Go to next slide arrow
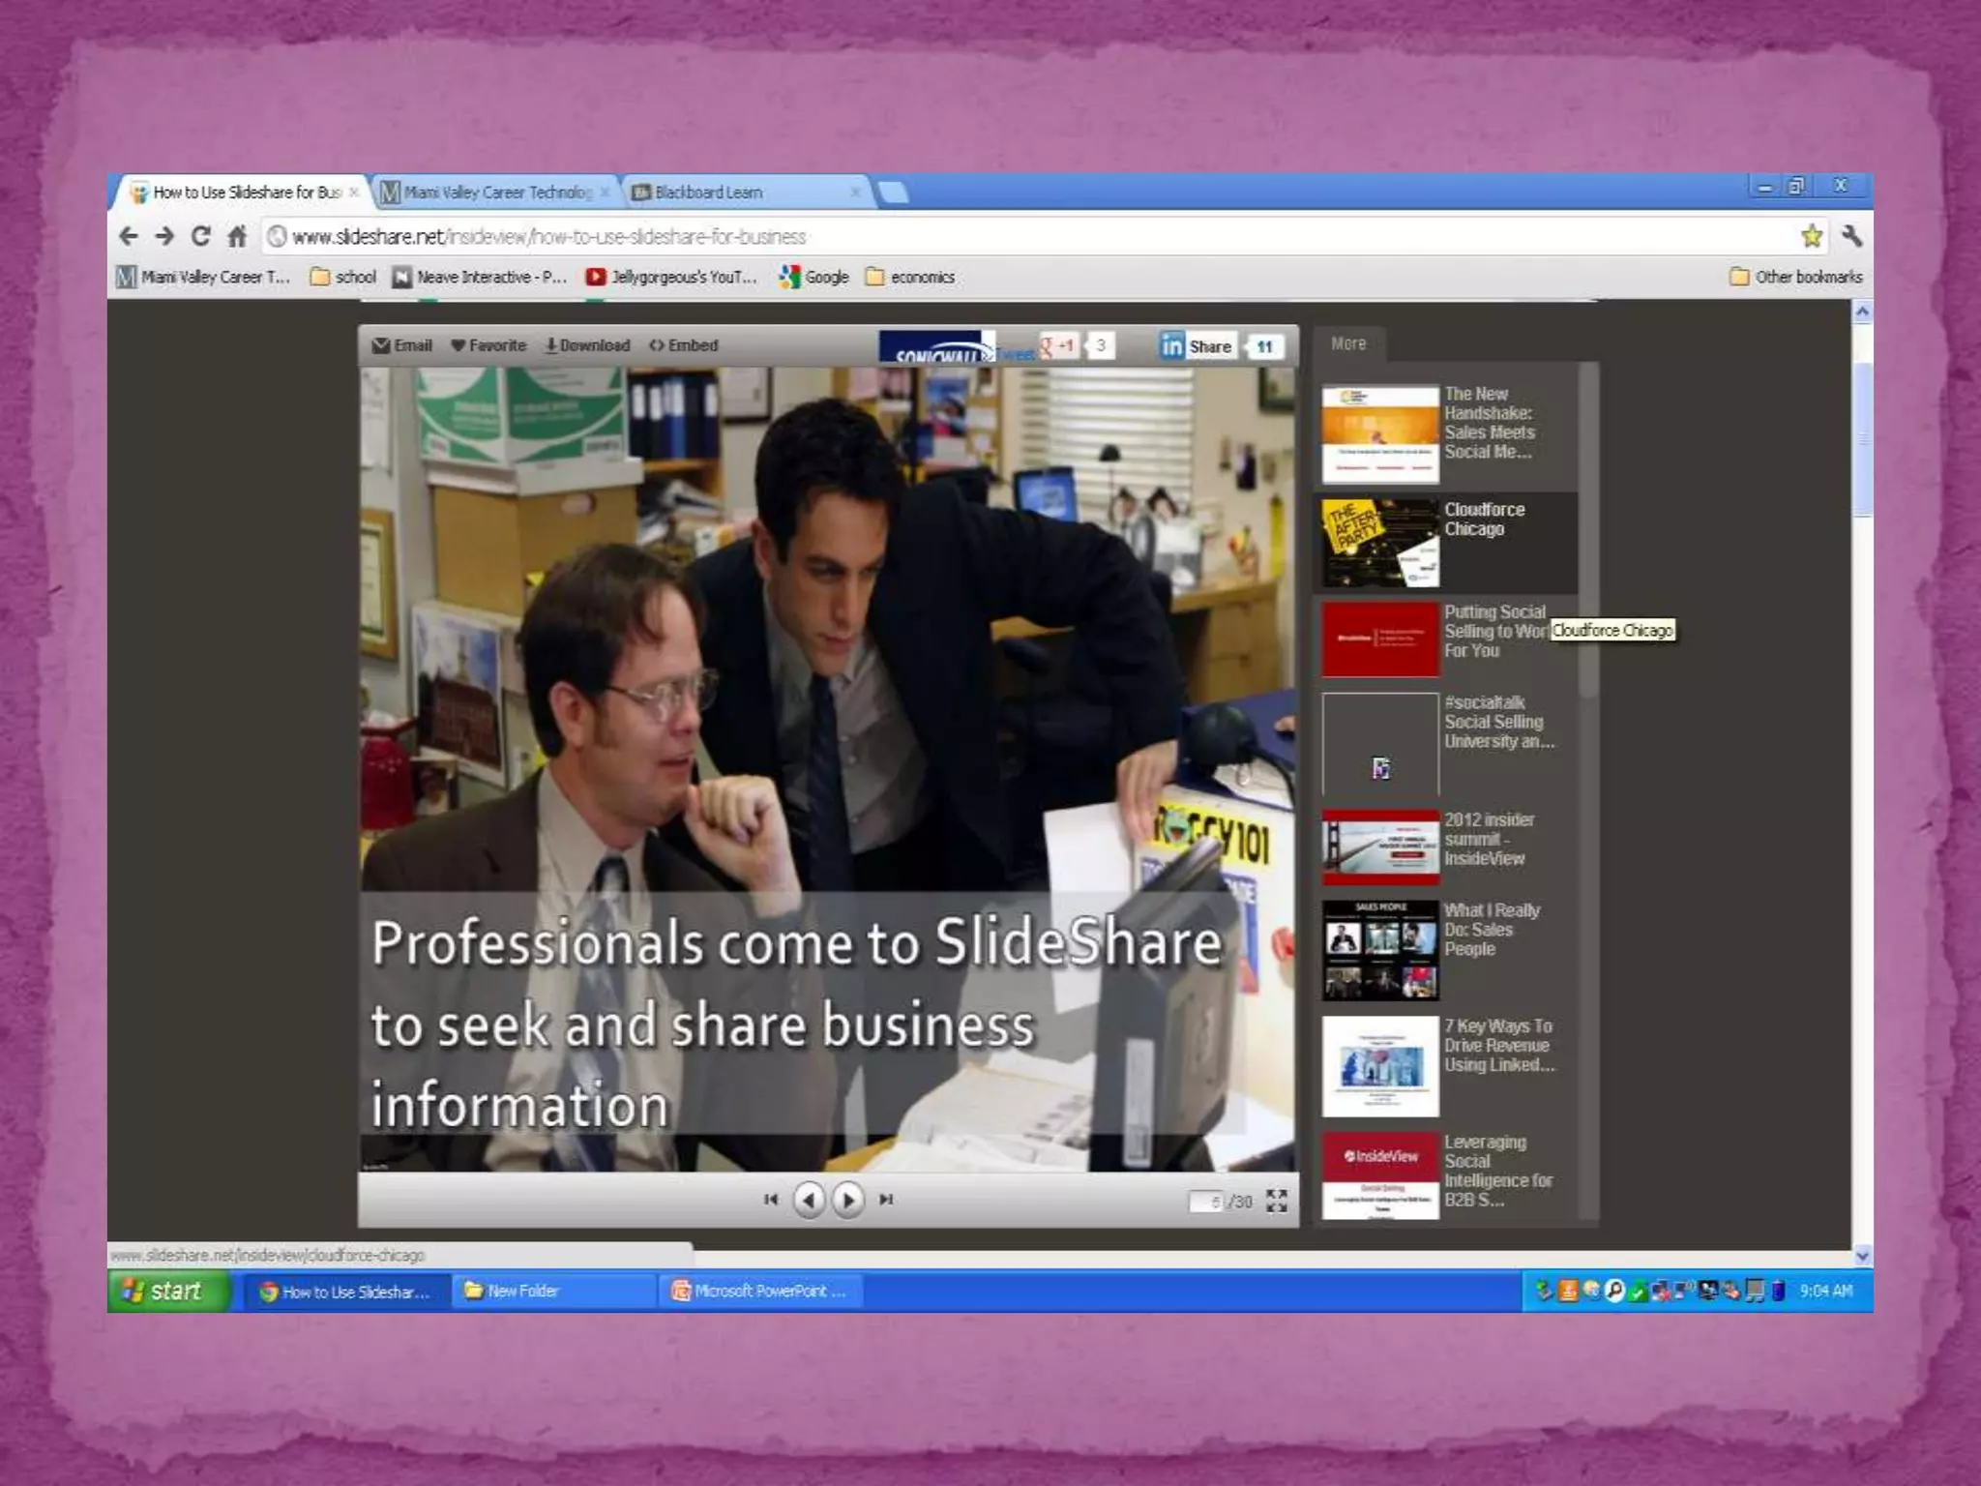 point(848,1201)
